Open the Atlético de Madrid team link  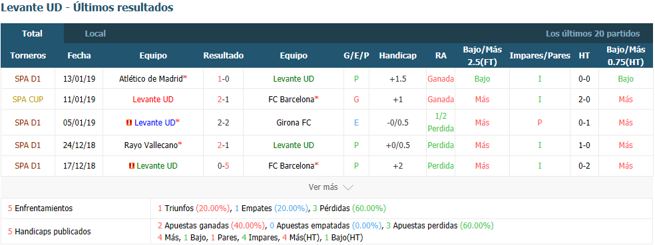pyautogui.click(x=151, y=78)
